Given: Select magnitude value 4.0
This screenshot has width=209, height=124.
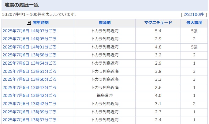Looking at the screenshot, I should pyautogui.click(x=158, y=95).
